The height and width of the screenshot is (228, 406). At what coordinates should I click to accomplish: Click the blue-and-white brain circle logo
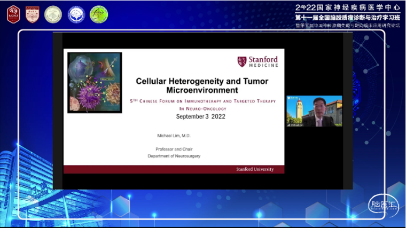tap(76, 14)
